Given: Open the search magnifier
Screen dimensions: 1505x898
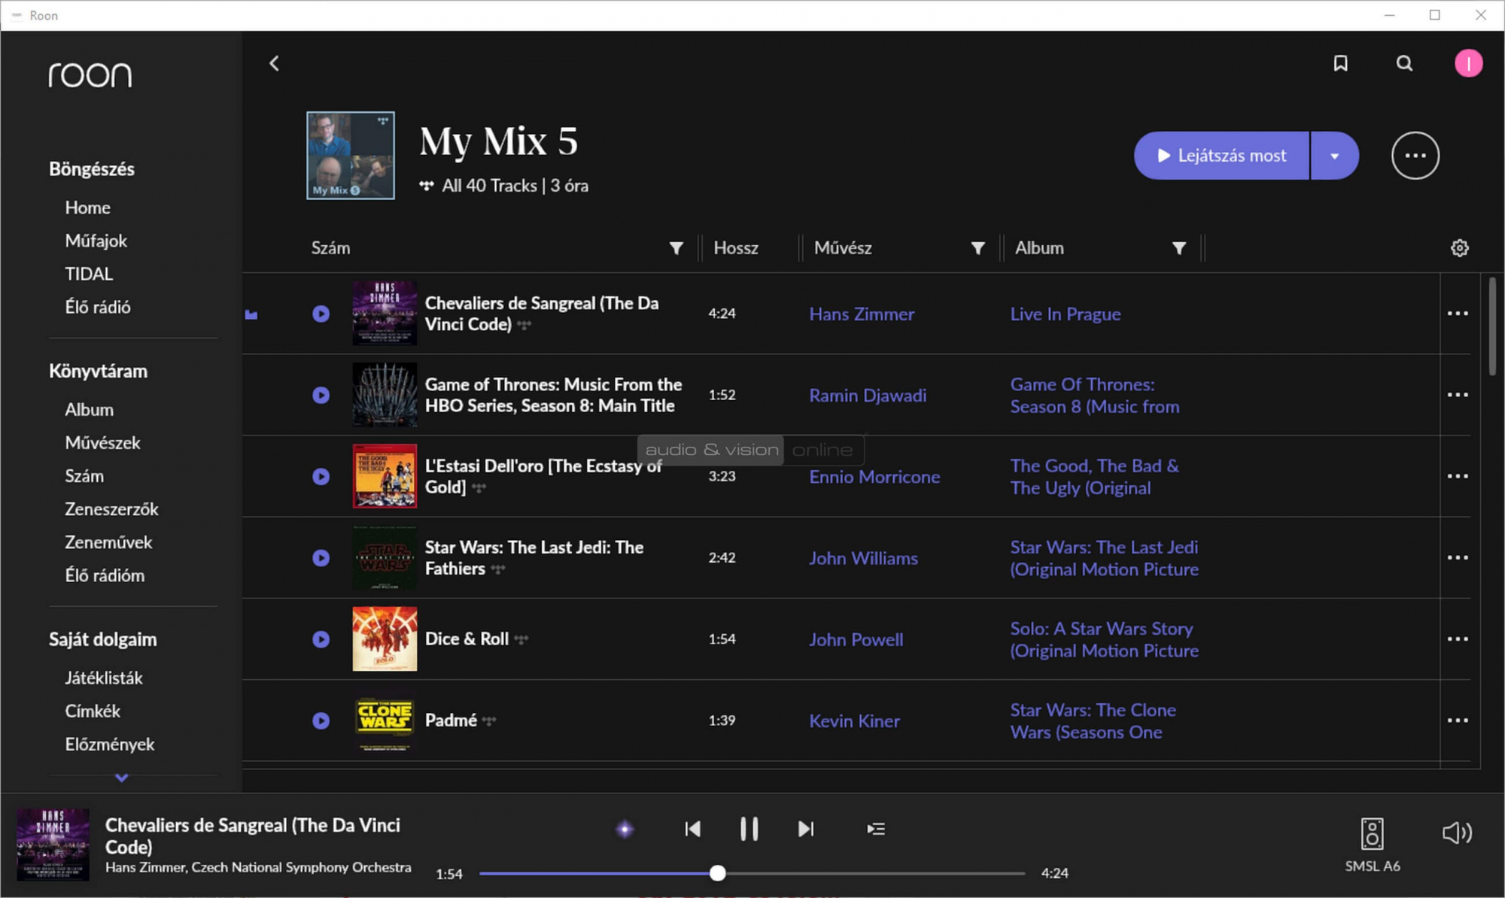Looking at the screenshot, I should pos(1404,63).
